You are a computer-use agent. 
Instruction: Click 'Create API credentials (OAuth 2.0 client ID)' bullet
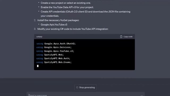coord(86,14)
